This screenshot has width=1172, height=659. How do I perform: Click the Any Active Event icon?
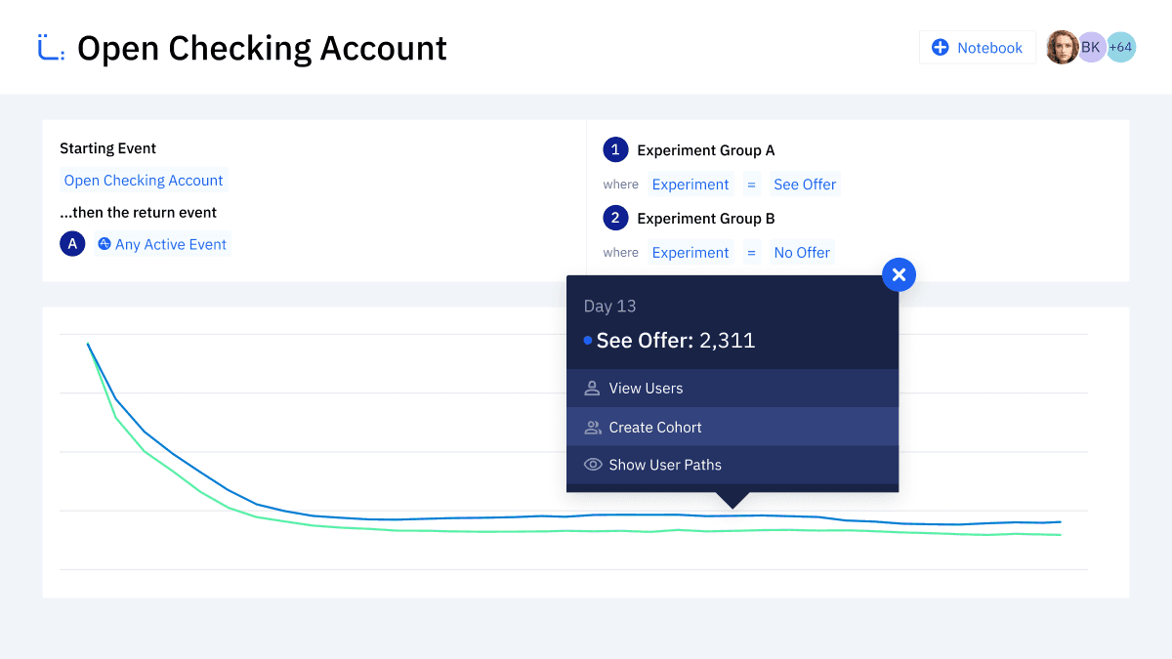point(105,244)
